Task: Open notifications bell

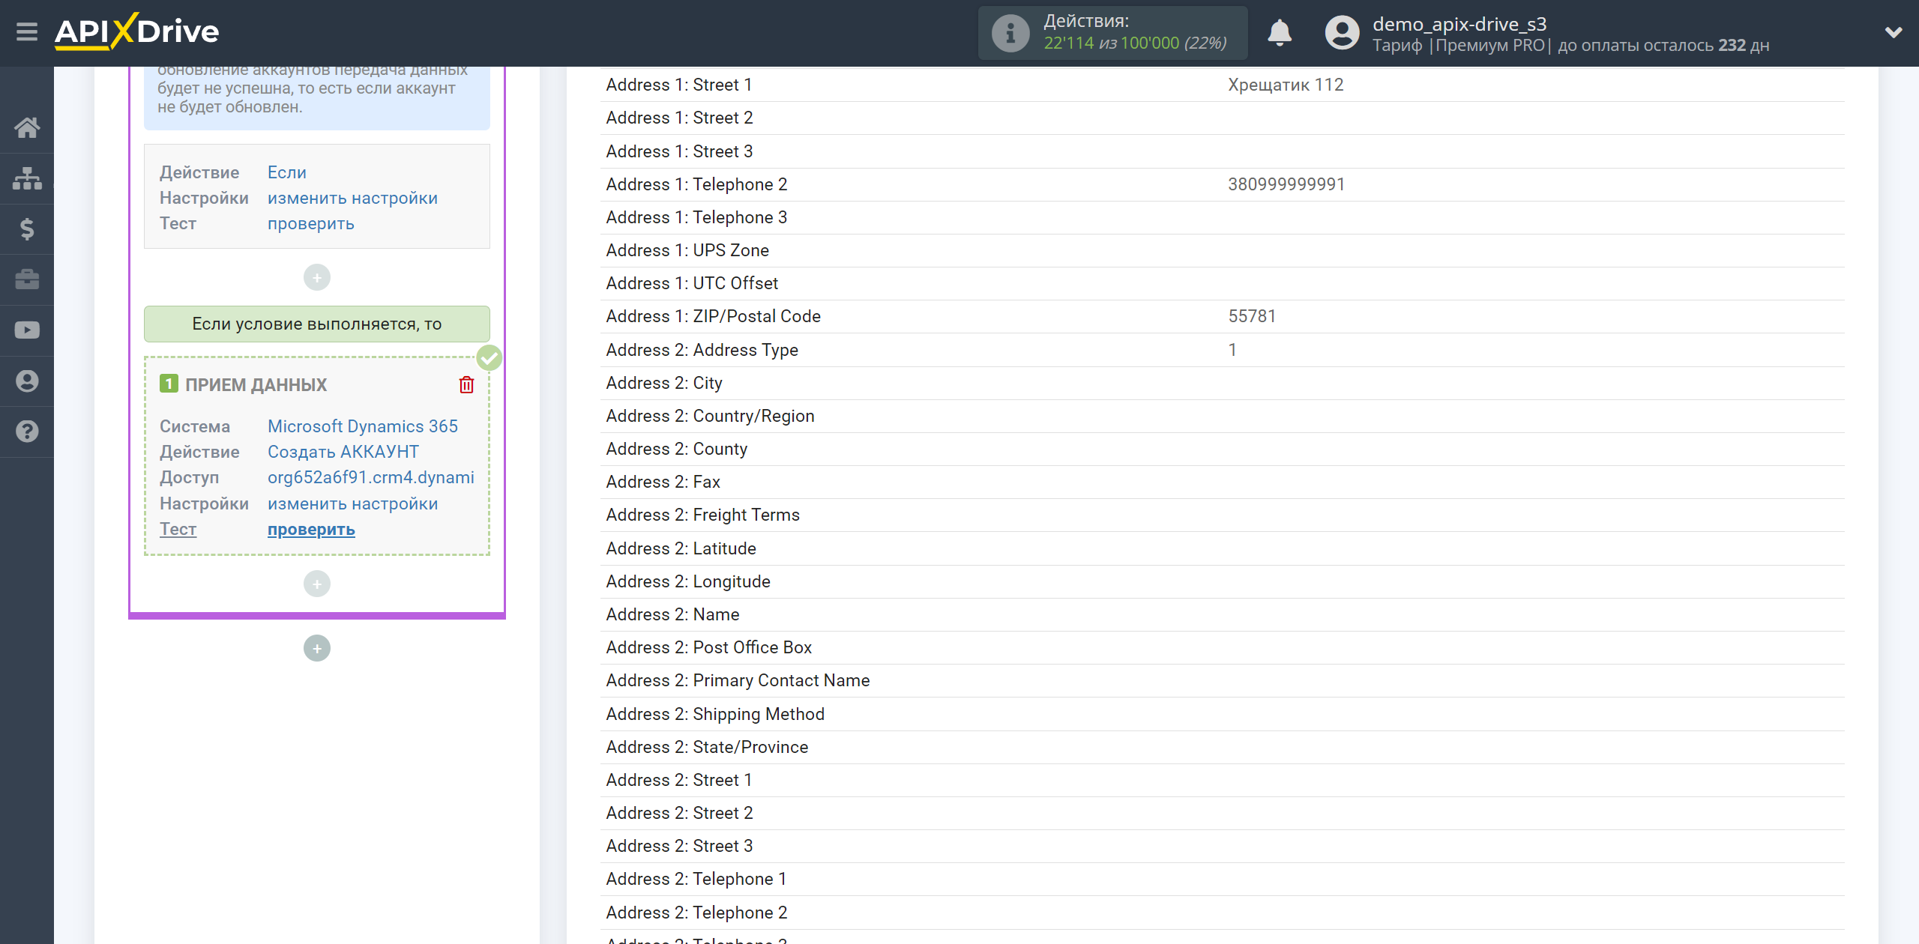Action: (x=1280, y=33)
